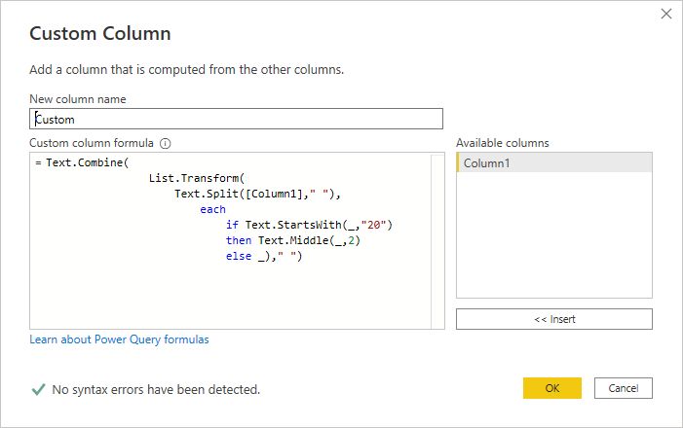Click the << Insert button
This screenshot has height=428, width=683.
tap(554, 319)
